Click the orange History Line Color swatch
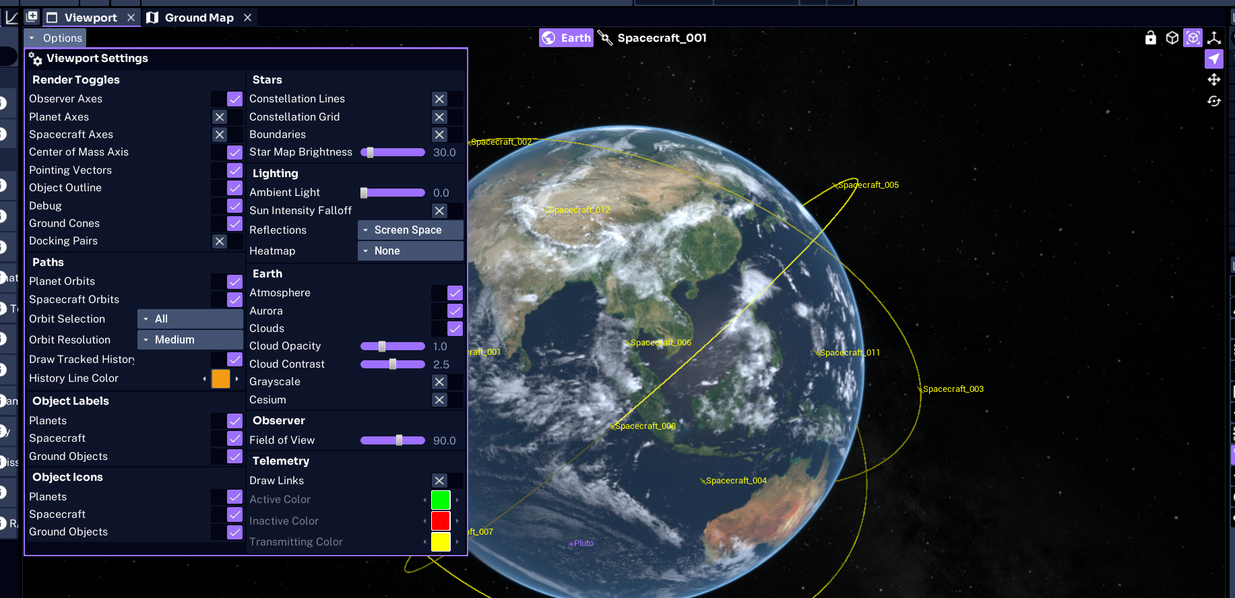Image resolution: width=1235 pixels, height=598 pixels. click(221, 378)
